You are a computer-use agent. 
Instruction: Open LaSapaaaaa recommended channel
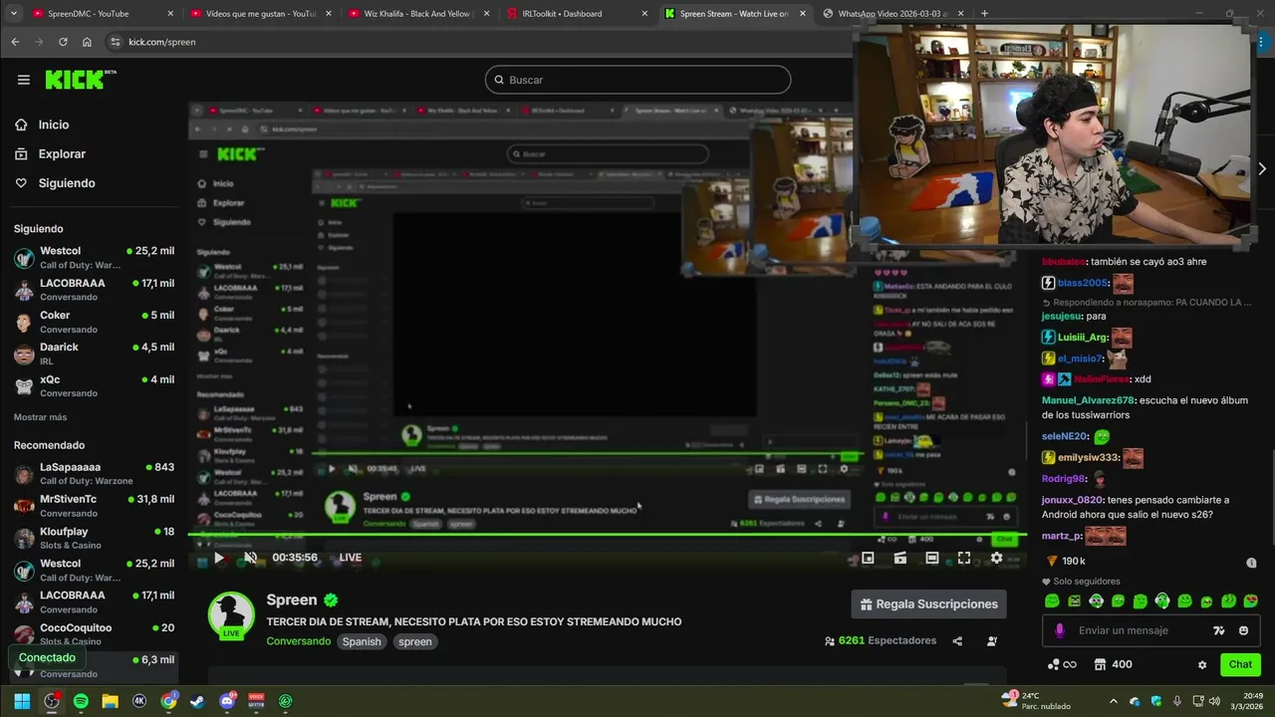(94, 474)
